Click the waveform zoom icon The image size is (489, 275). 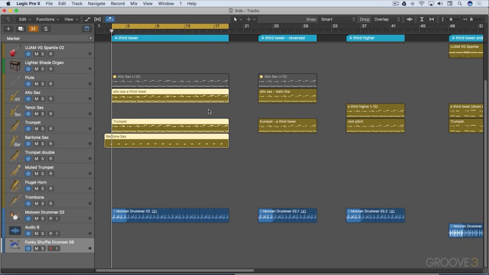pyautogui.click(x=409, y=19)
